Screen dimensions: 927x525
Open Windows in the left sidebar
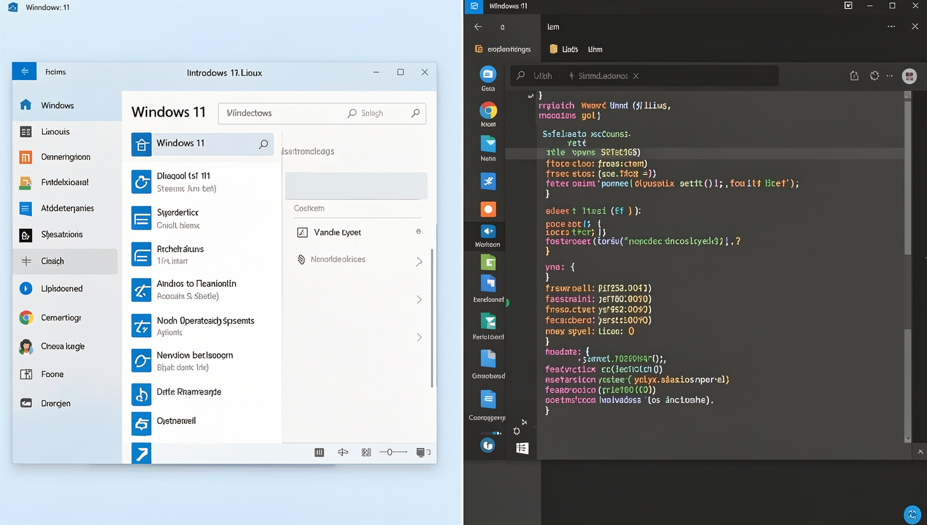click(67, 105)
